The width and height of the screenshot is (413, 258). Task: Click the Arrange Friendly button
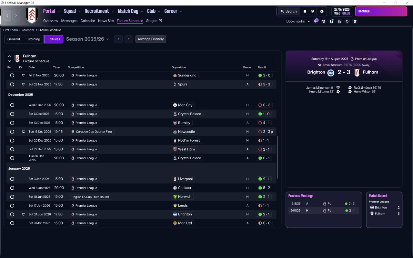tap(151, 39)
